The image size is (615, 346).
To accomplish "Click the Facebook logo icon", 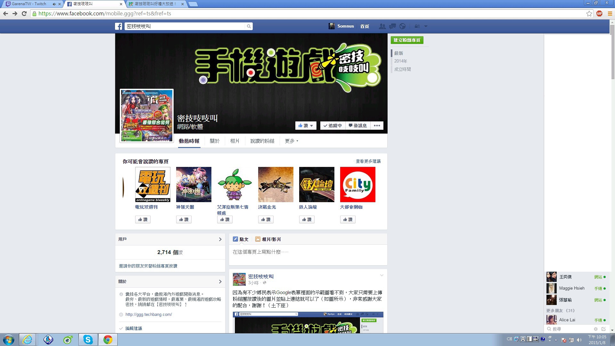I will [119, 26].
